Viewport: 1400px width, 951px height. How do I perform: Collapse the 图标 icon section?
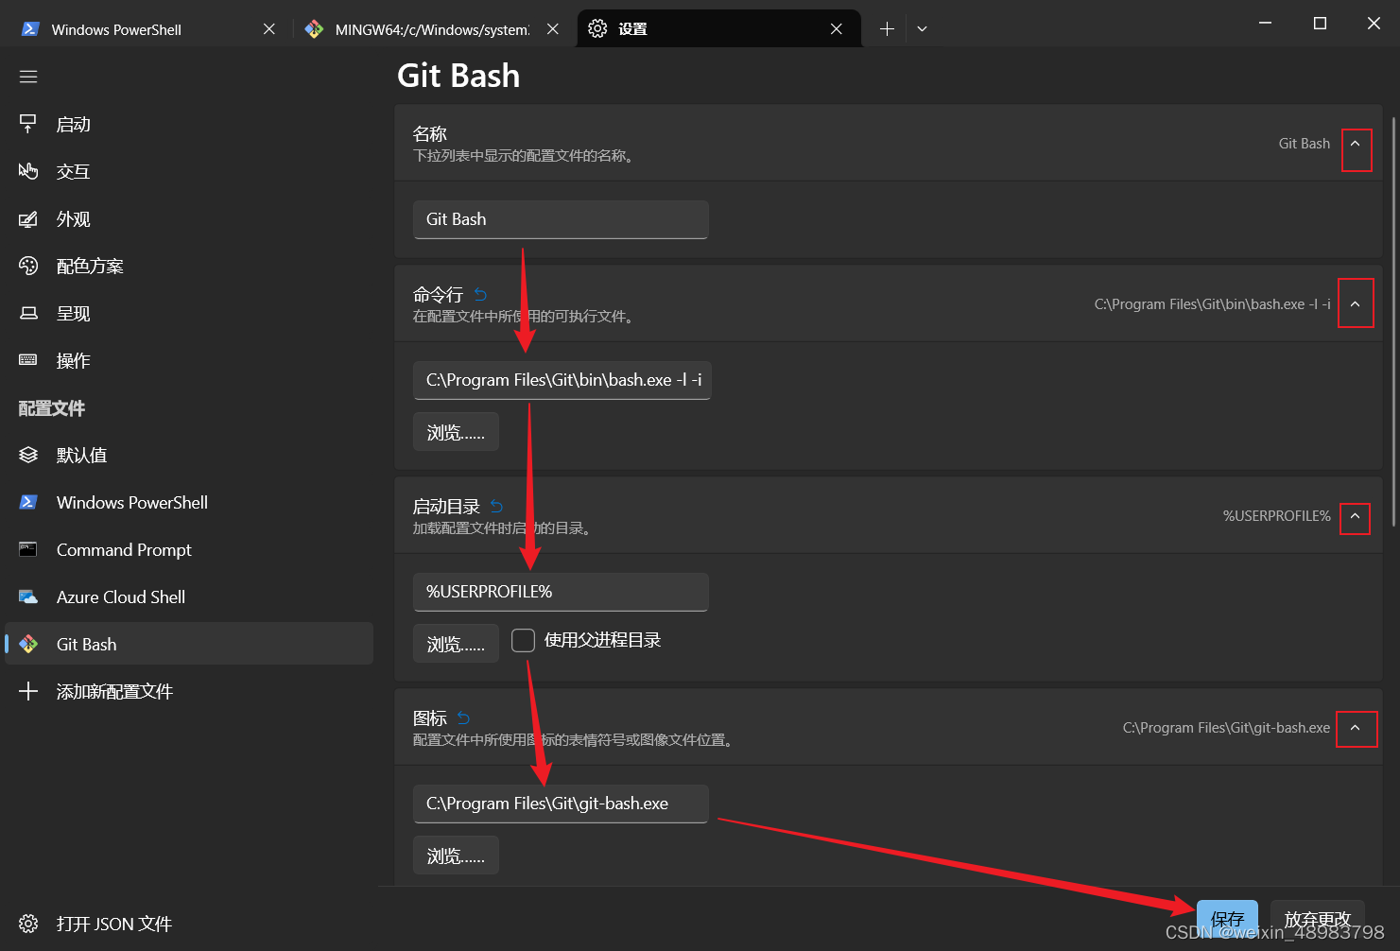[x=1355, y=728]
